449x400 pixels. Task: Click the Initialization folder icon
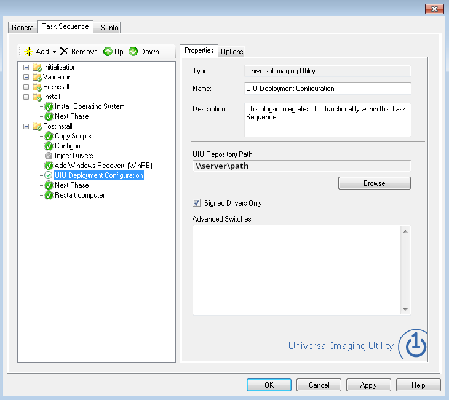[38, 68]
